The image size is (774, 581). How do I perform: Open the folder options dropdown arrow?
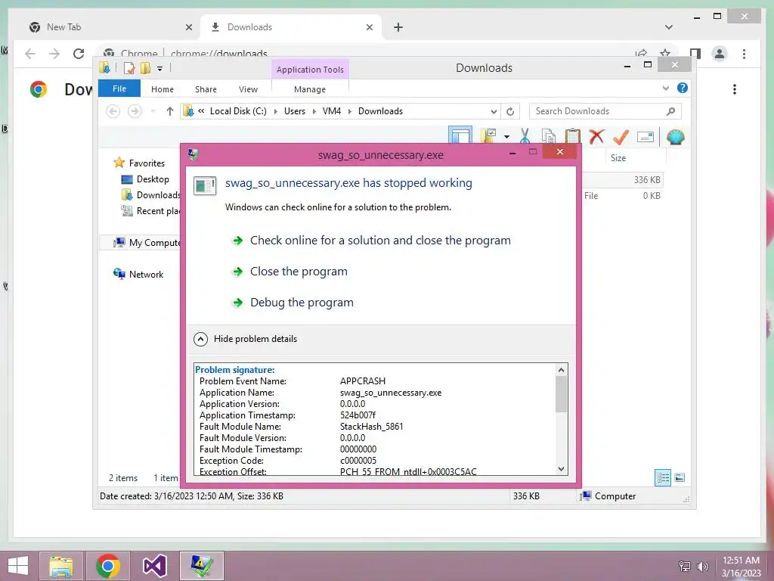pos(507,137)
